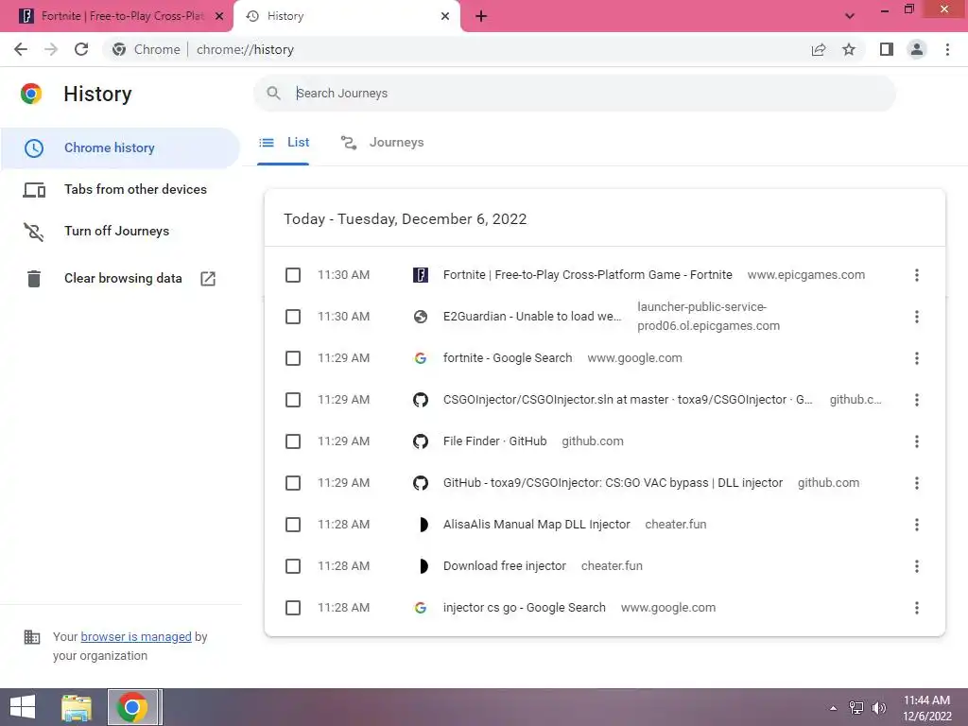Screen dimensions: 968x726
Task: Open actions menu for E2Guardian entry
Action: coord(917,317)
